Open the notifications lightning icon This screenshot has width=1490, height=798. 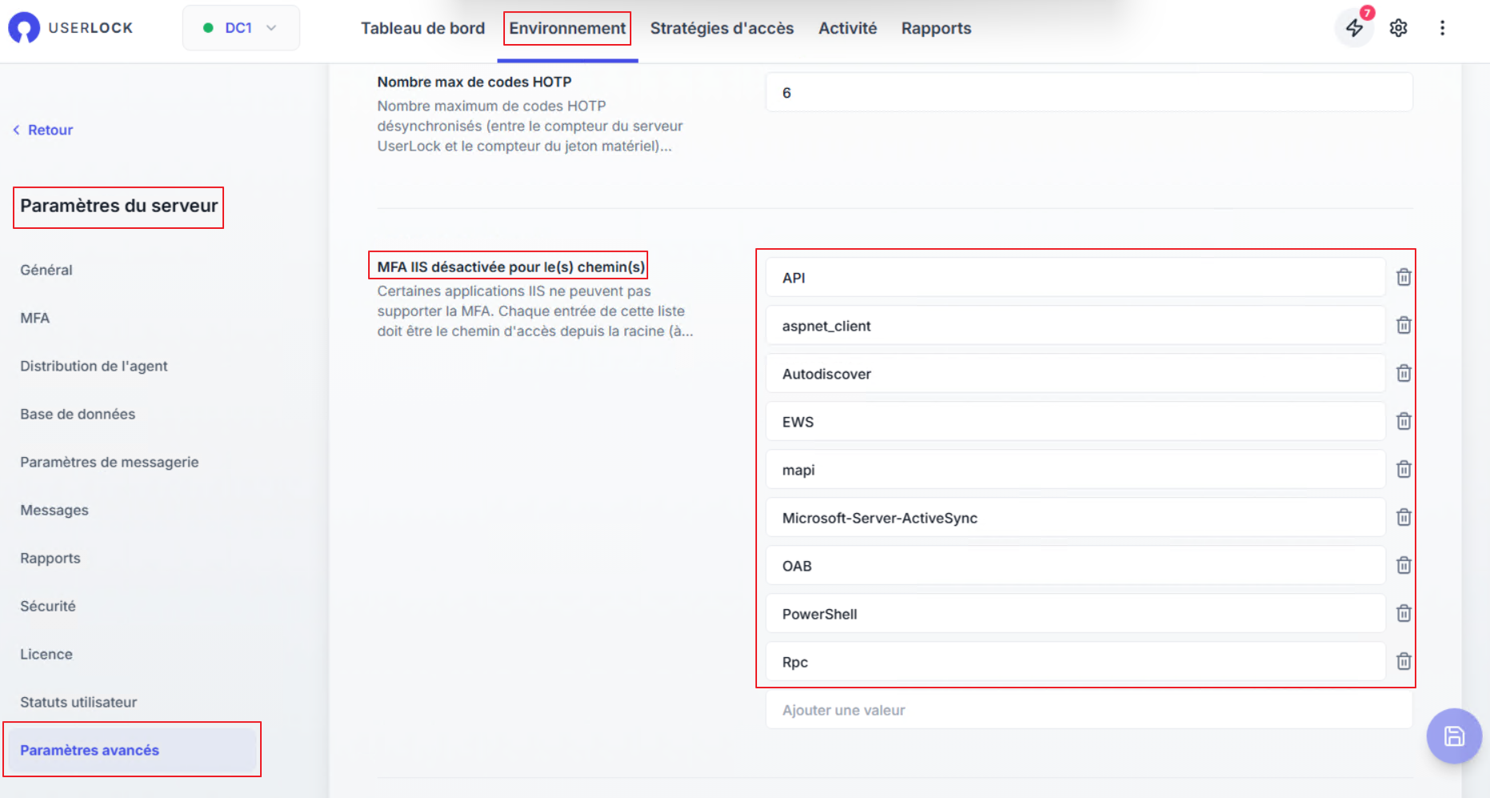tap(1354, 28)
